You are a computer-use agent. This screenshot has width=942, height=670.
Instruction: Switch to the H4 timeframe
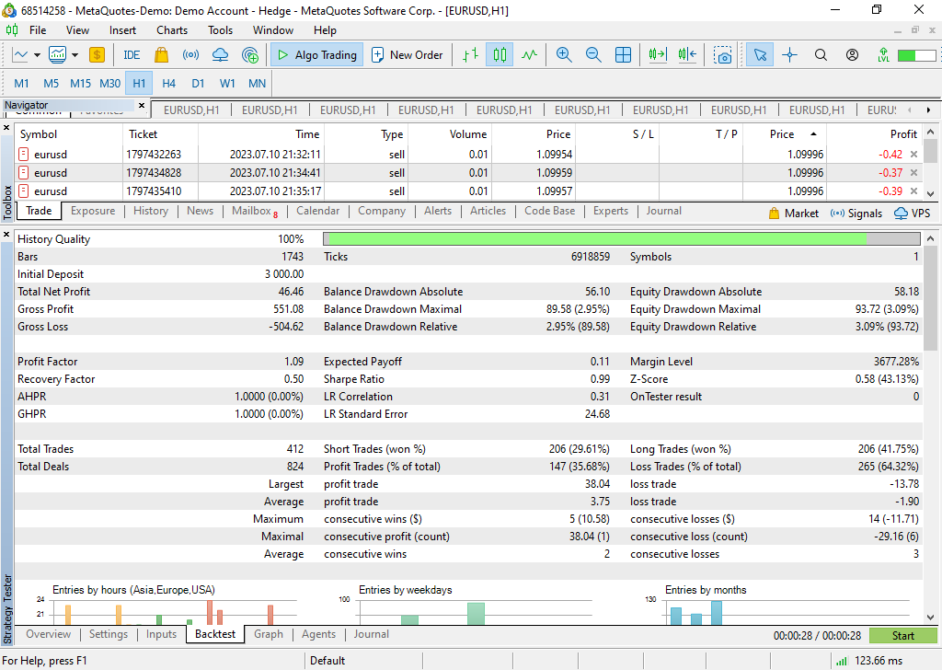click(x=168, y=83)
